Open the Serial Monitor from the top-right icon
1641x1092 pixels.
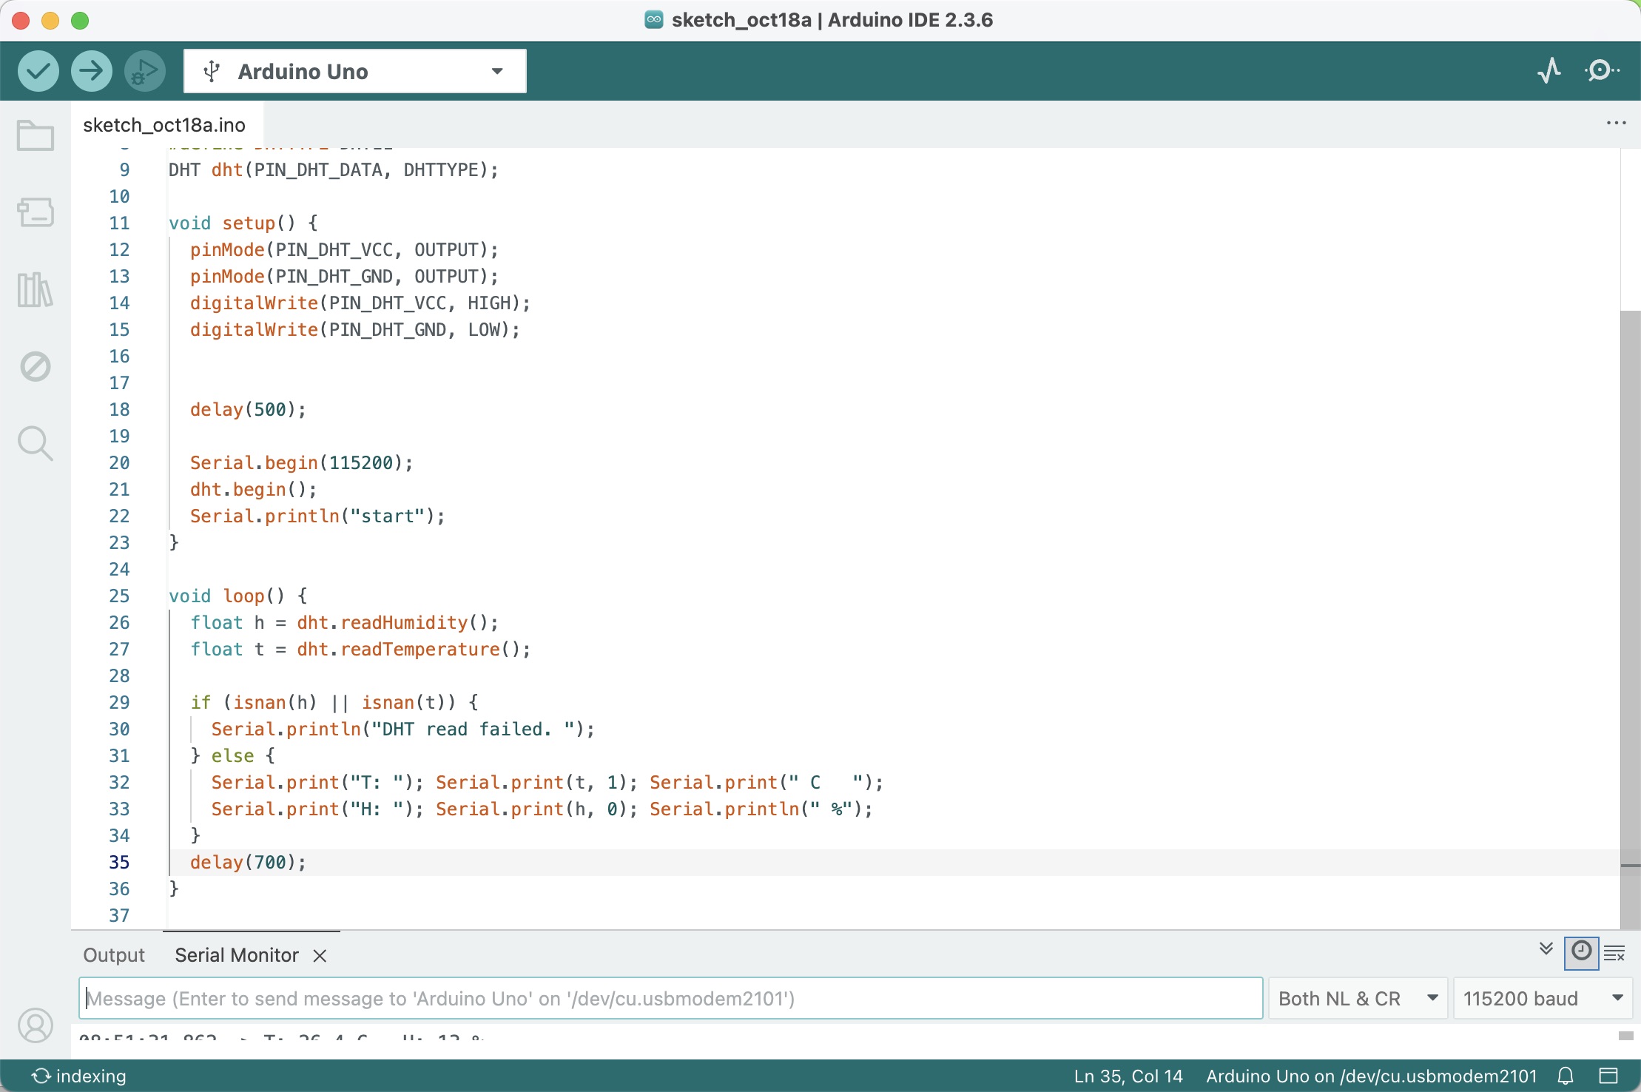(x=1602, y=70)
